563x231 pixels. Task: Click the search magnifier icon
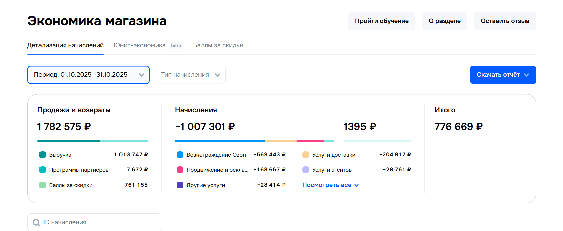click(x=36, y=223)
